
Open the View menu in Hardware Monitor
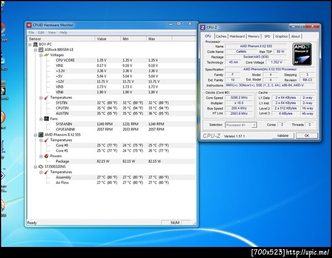click(52, 33)
